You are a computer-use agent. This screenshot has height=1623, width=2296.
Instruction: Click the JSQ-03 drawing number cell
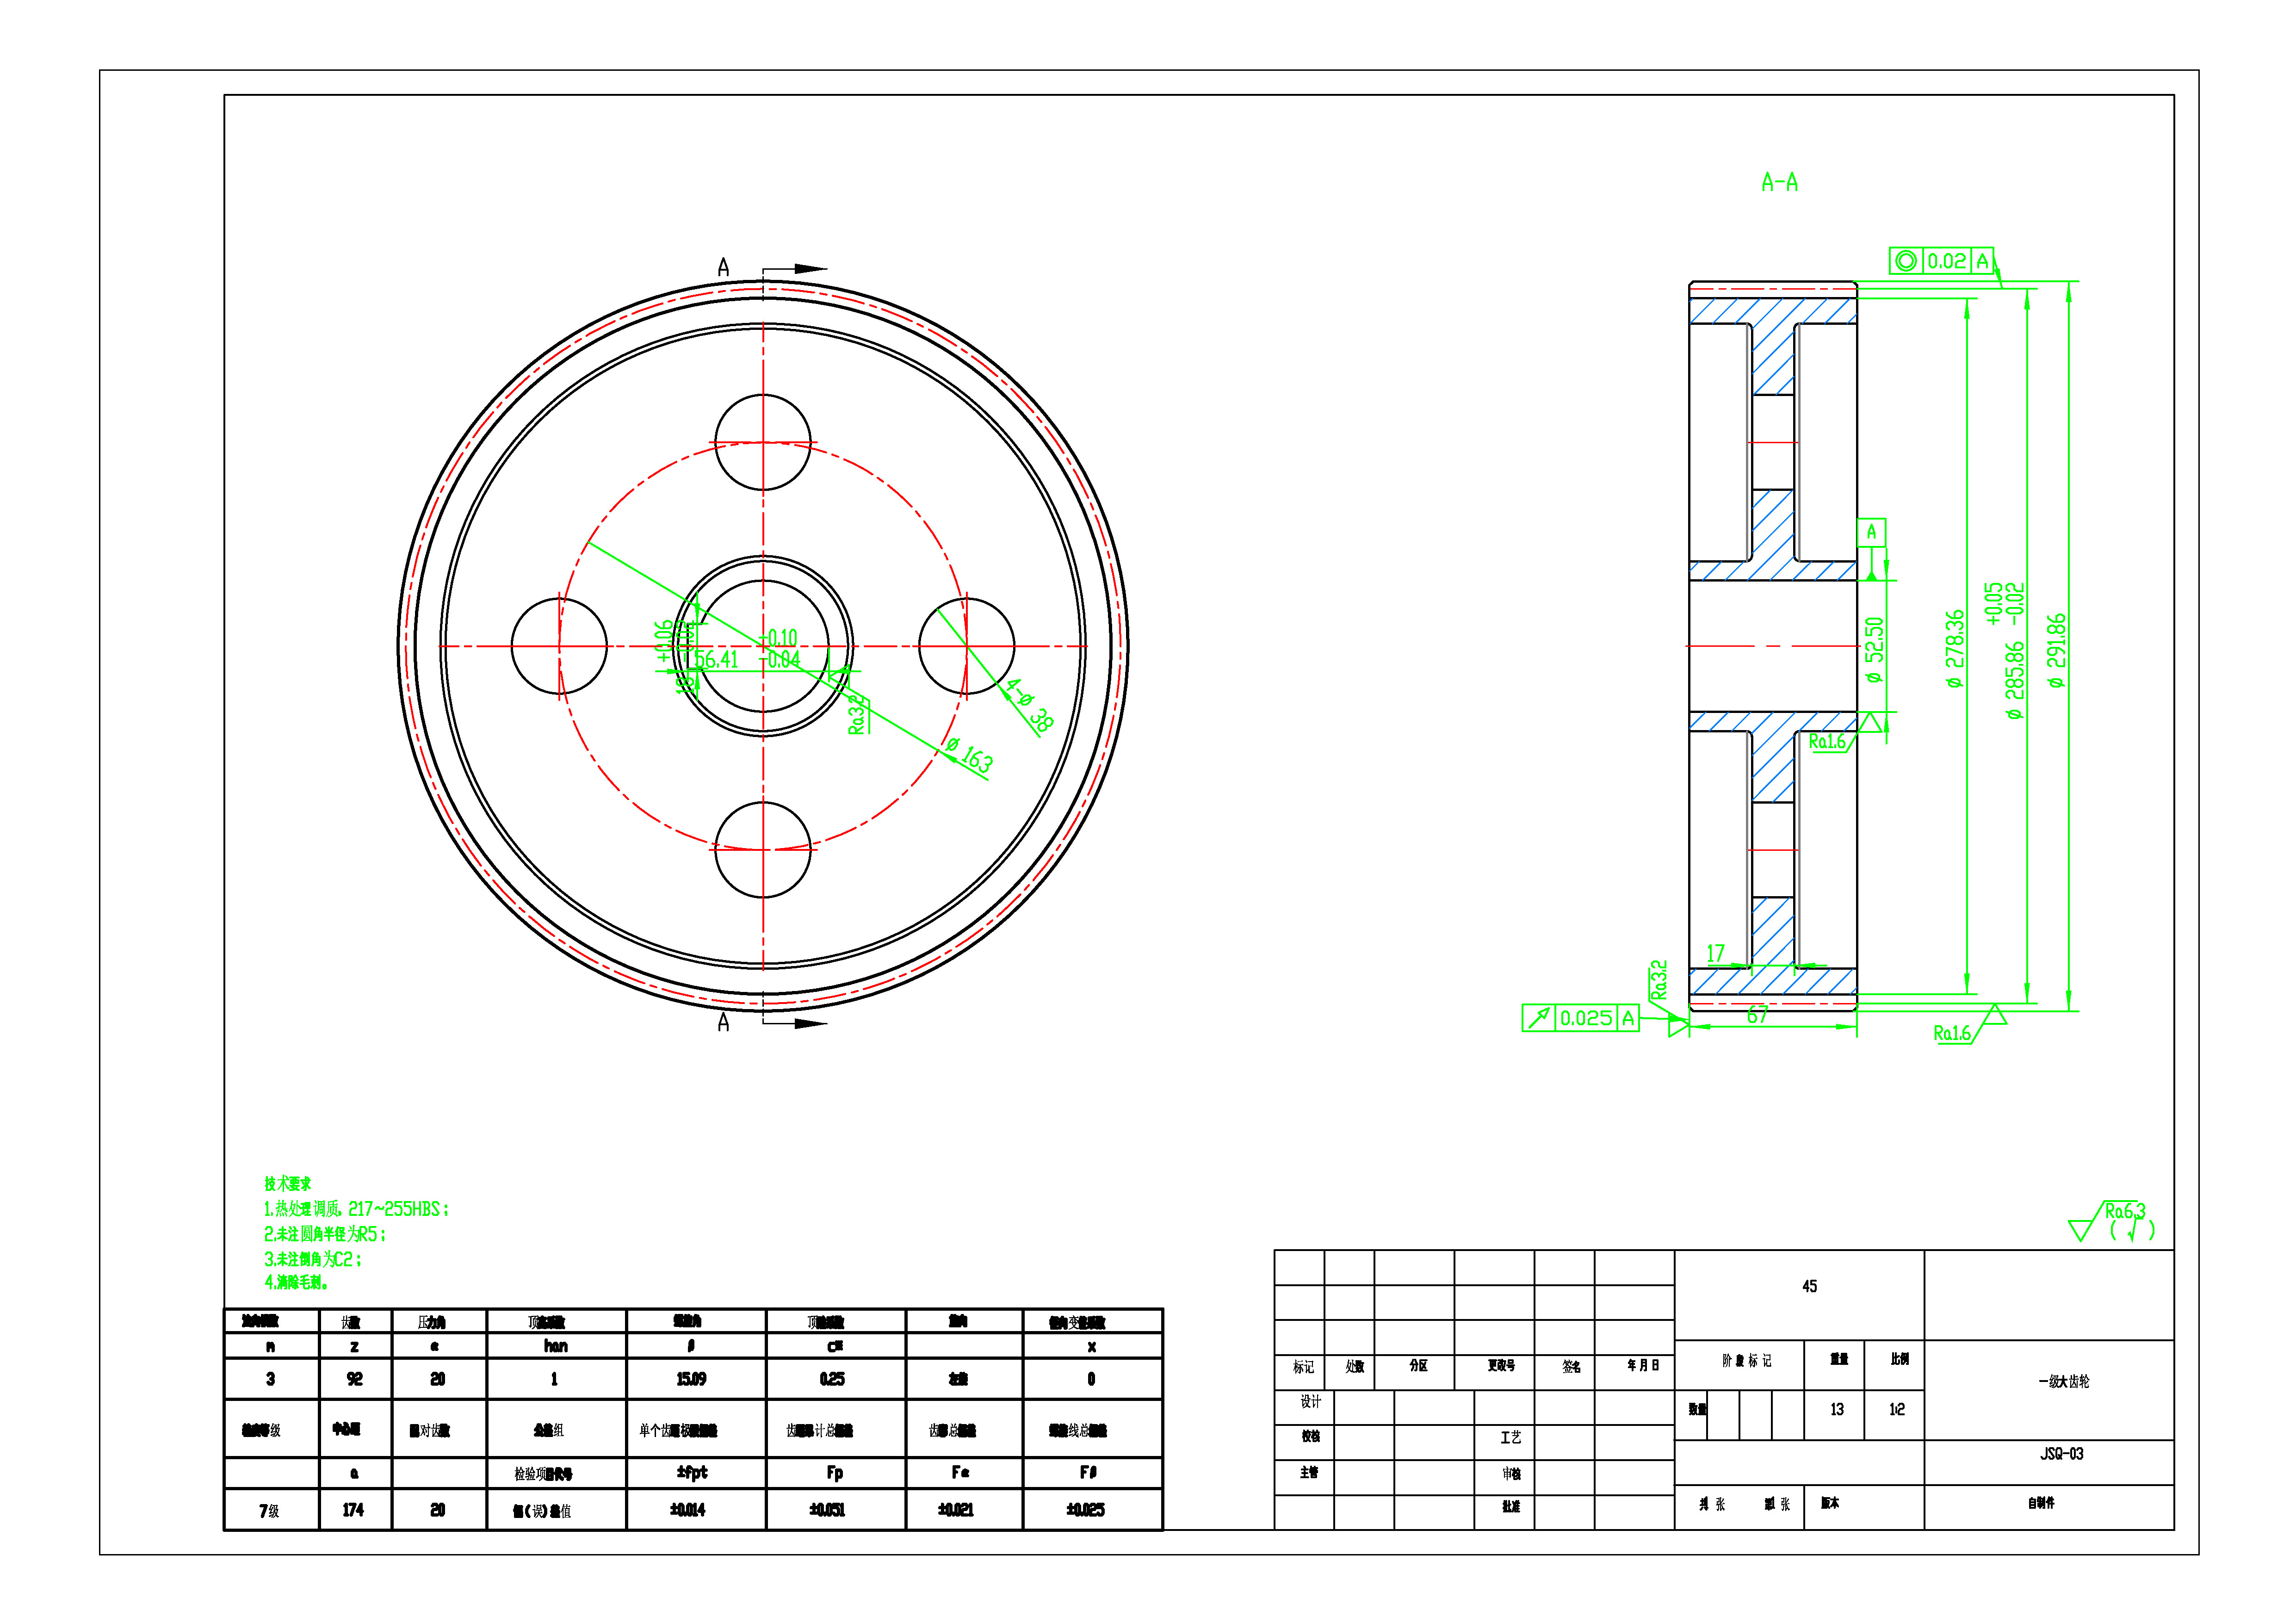(2061, 1454)
